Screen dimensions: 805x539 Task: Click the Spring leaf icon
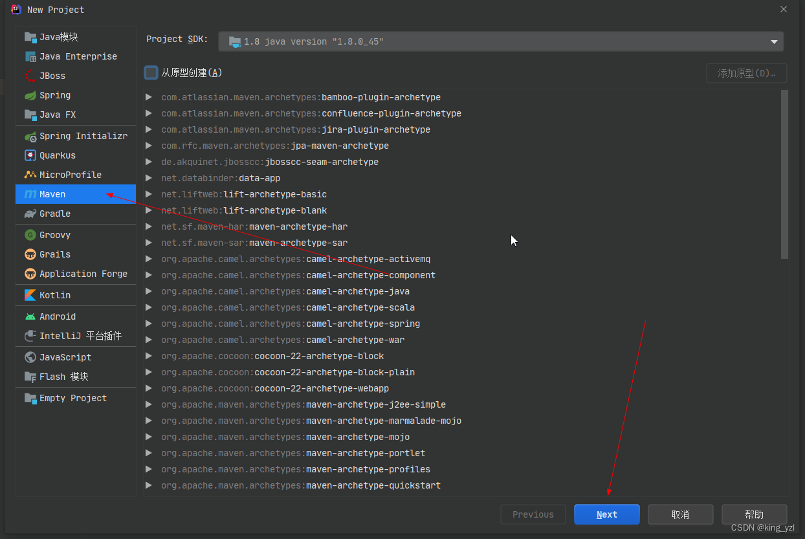click(30, 95)
